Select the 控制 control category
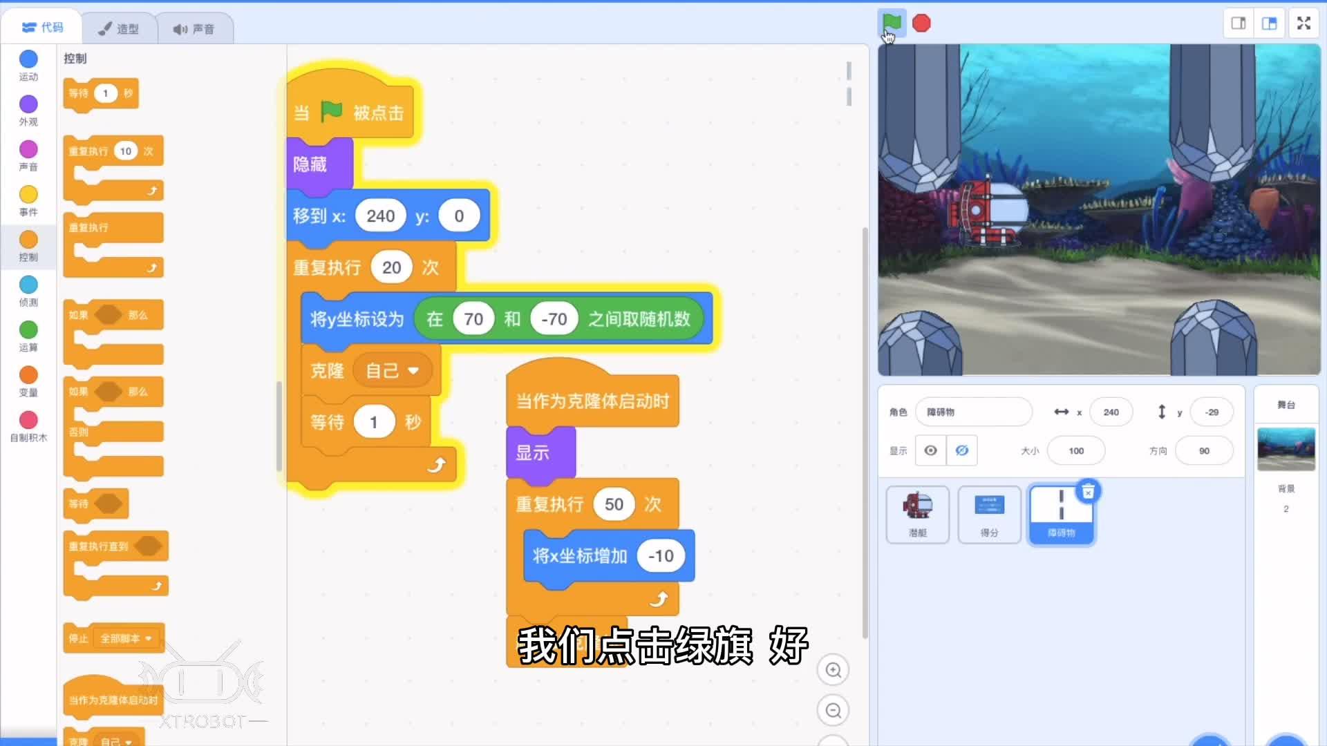Image resolution: width=1327 pixels, height=746 pixels. tap(28, 246)
